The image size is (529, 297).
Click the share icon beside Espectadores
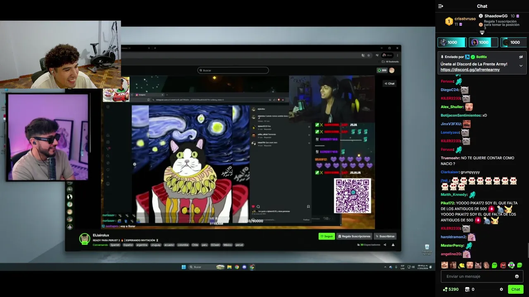click(385, 245)
